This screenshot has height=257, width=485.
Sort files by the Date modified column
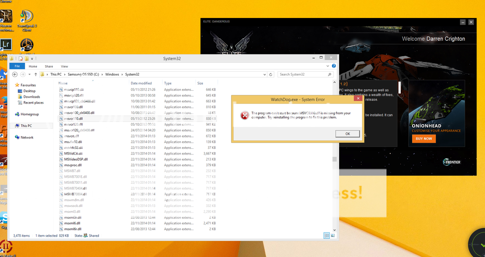tap(145, 83)
